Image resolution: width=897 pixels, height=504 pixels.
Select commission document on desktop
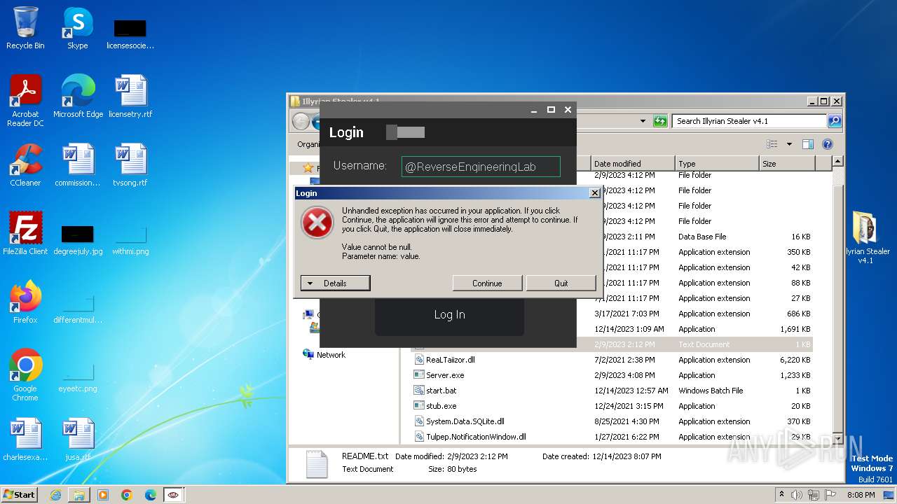[78, 165]
